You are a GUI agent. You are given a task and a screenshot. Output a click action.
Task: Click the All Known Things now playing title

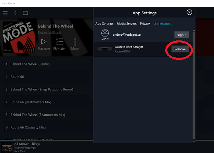pos(27,144)
